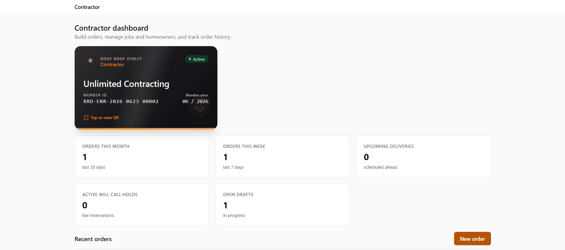Click the Unlimited Contracting company name

pos(126,84)
